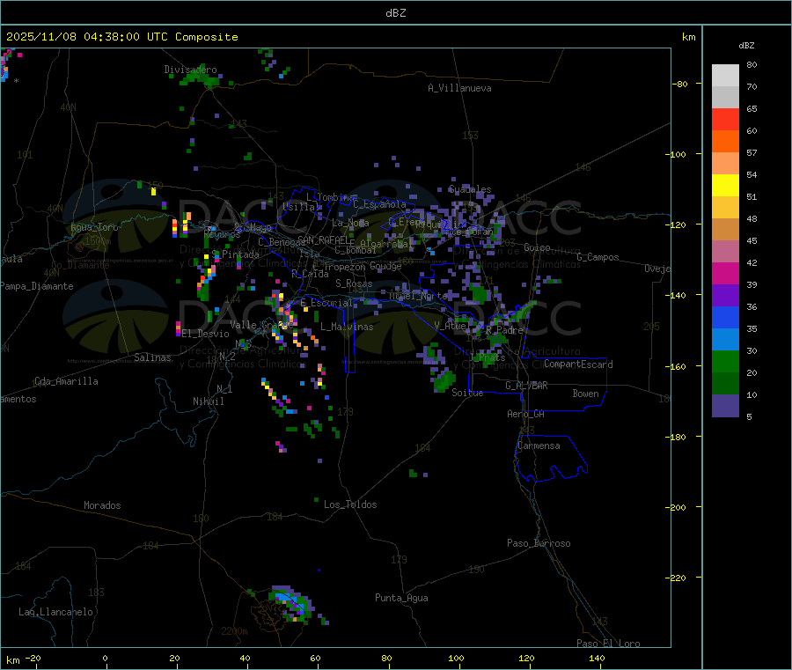This screenshot has height=670, width=792.
Task: Select the blue 36 dBZ legend swatch
Action: (725, 317)
